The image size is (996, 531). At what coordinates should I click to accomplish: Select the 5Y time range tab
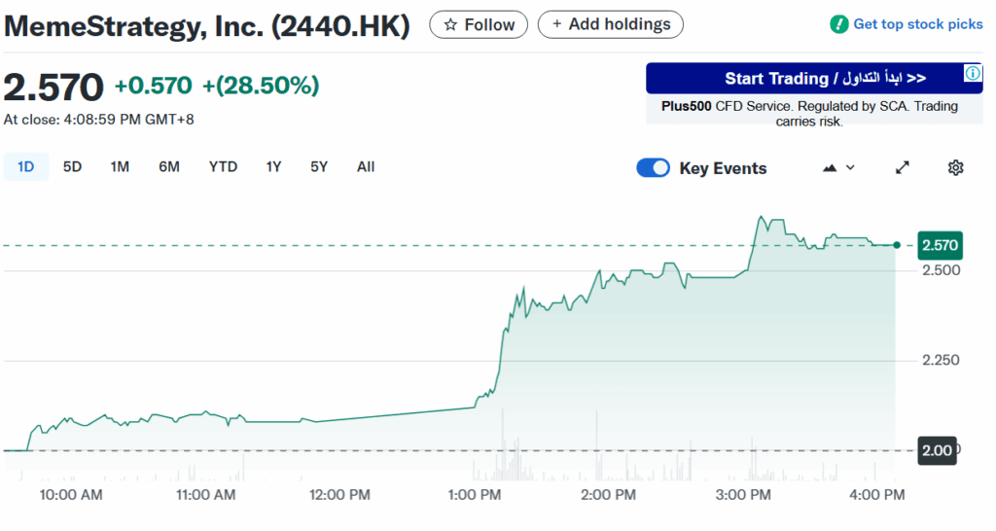tap(319, 167)
